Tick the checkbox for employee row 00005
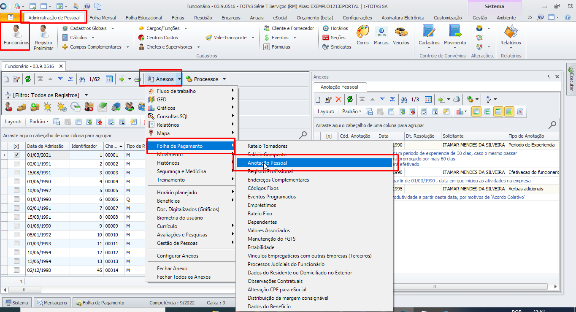 point(16,190)
